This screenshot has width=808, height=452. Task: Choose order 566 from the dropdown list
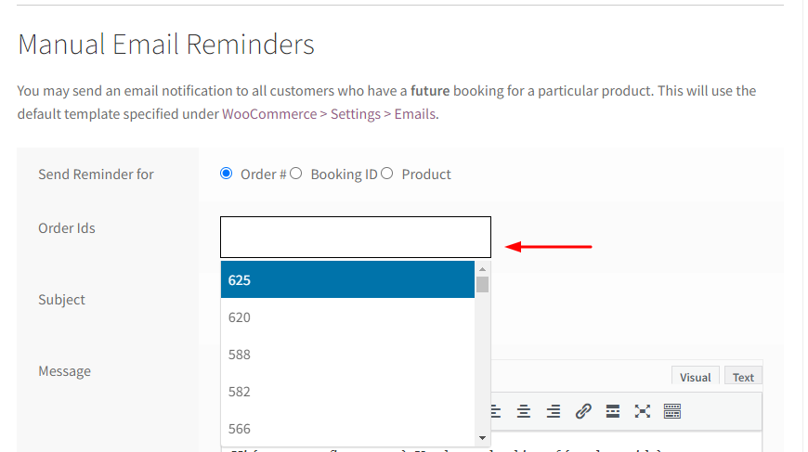[x=347, y=428]
